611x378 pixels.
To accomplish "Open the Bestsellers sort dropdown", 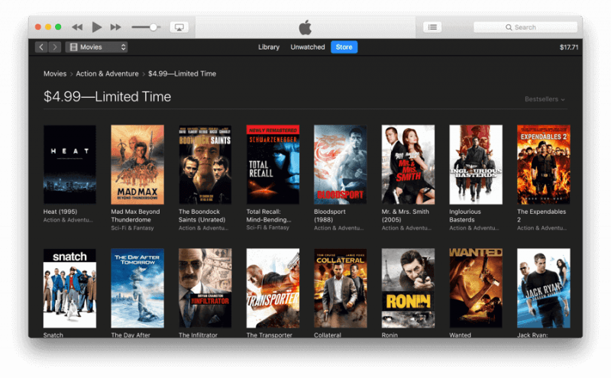I will [x=545, y=99].
